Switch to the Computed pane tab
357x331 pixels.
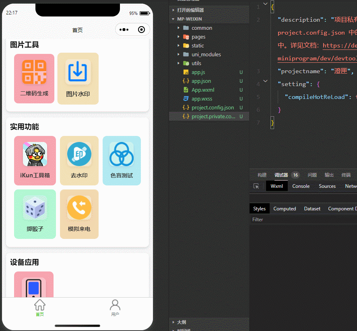tap(285, 209)
